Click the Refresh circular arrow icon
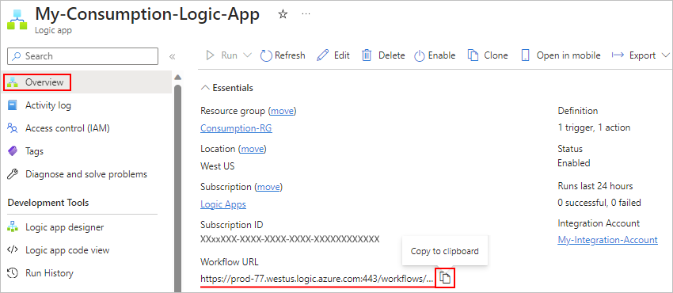Viewport: 673px width, 293px height. click(x=267, y=55)
